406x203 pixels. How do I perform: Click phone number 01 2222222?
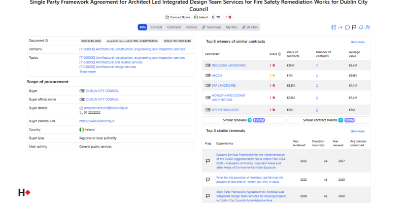click(92, 113)
